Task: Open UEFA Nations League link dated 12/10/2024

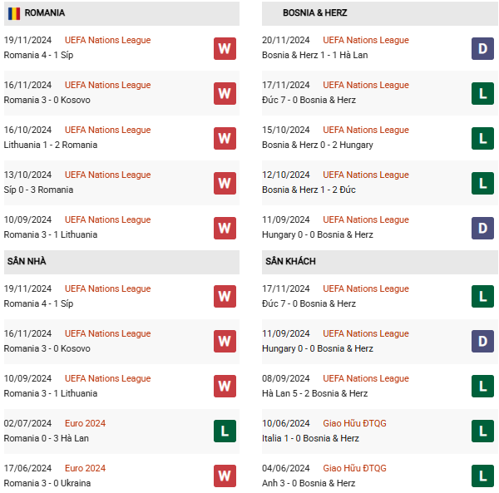Action: click(x=366, y=175)
